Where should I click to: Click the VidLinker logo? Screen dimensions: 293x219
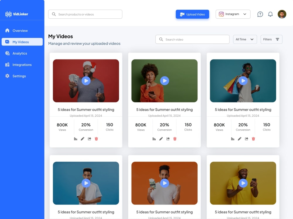pos(17,14)
